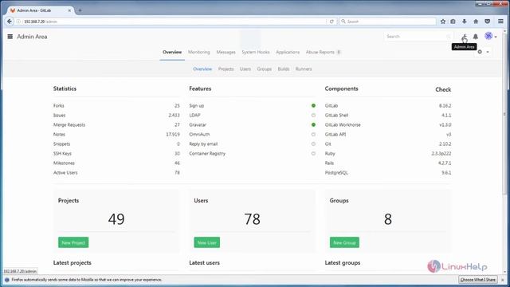Click the New User button
Image resolution: width=510 pixels, height=287 pixels.
(x=207, y=242)
